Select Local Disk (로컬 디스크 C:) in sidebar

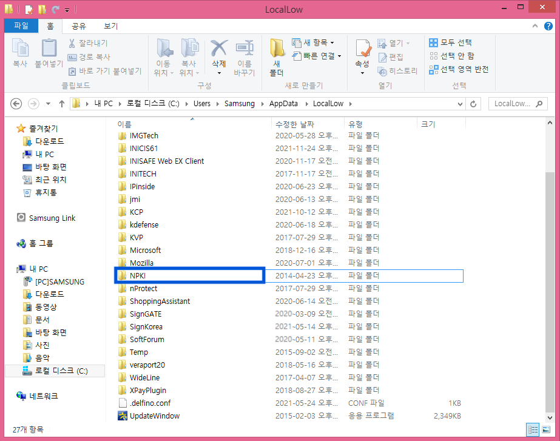pos(55,371)
